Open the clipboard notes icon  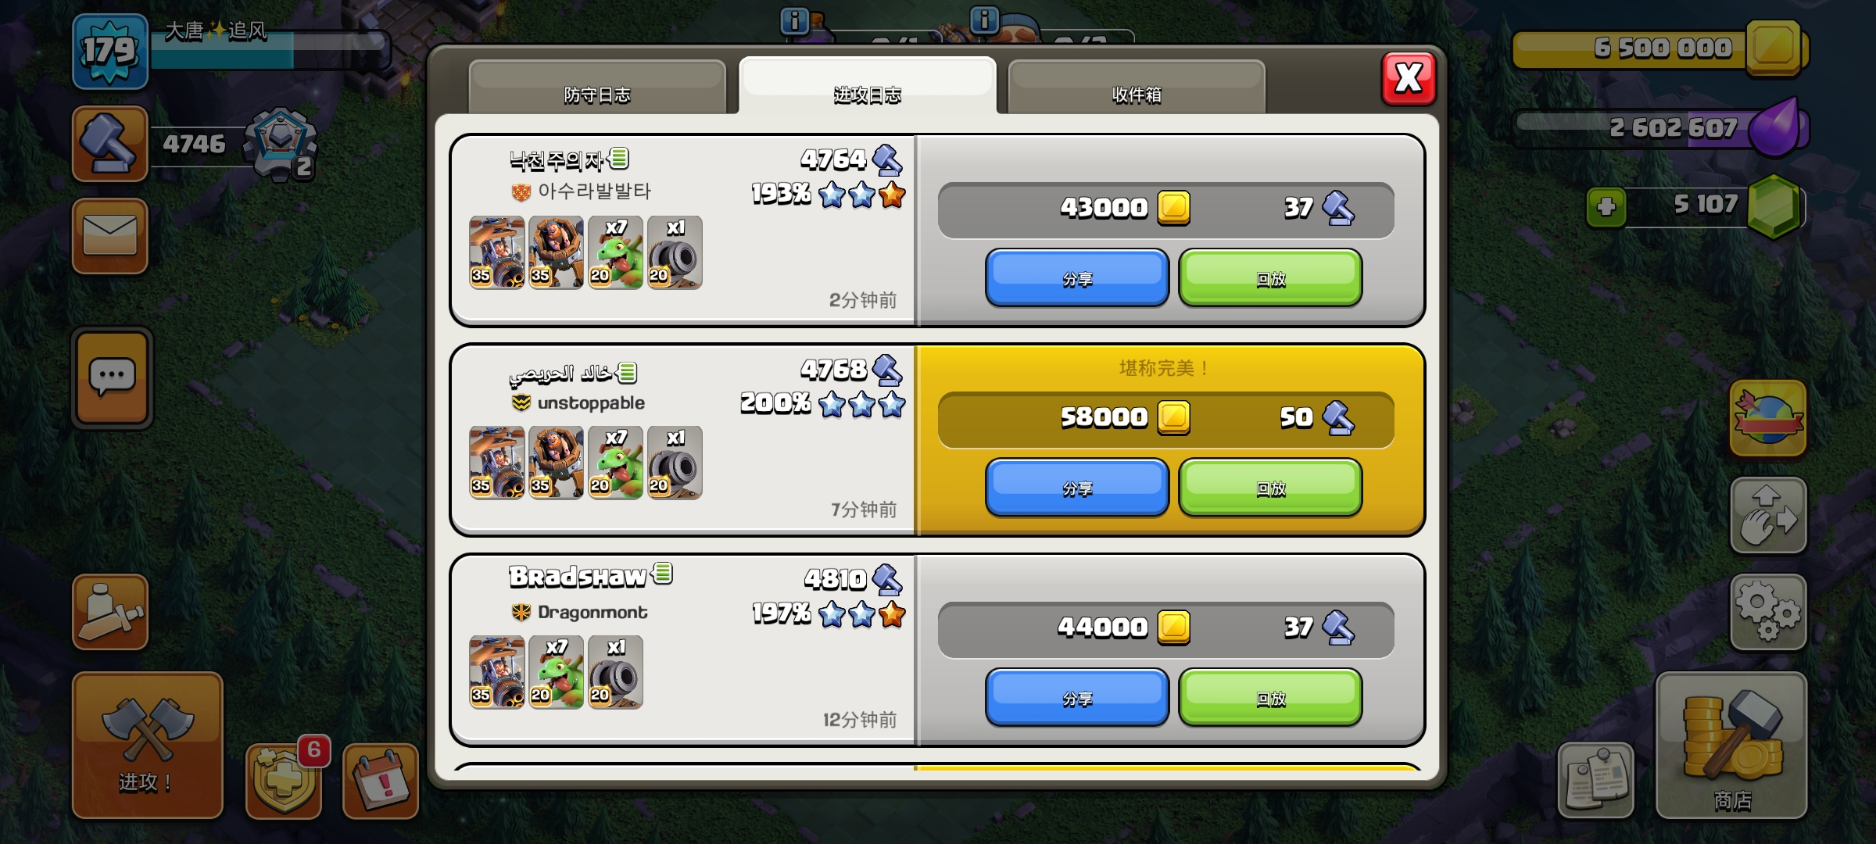pyautogui.click(x=1595, y=781)
